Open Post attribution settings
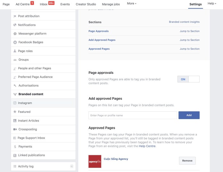Viewport: 223px width, 172px height. pos(43,16)
